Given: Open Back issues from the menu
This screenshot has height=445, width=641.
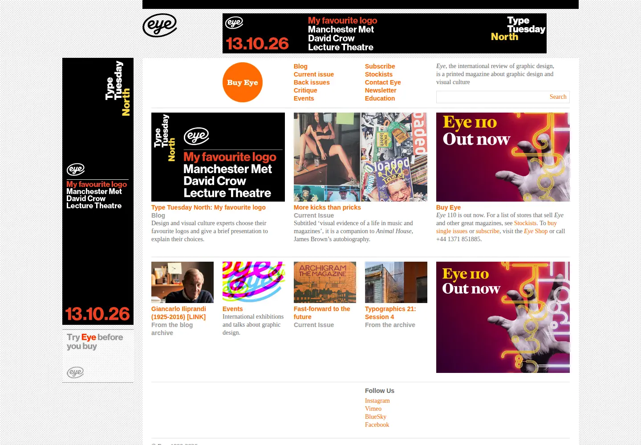Looking at the screenshot, I should (x=312, y=82).
